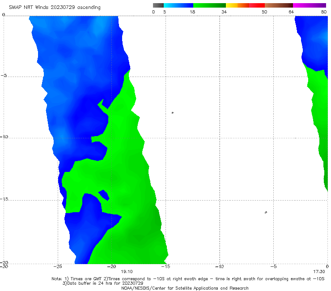The width and height of the screenshot is (331, 291).
Task: Click the colorbar label 50
Action: tap(264, 12)
